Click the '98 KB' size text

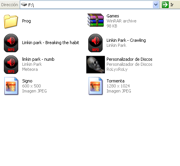tap(112, 26)
